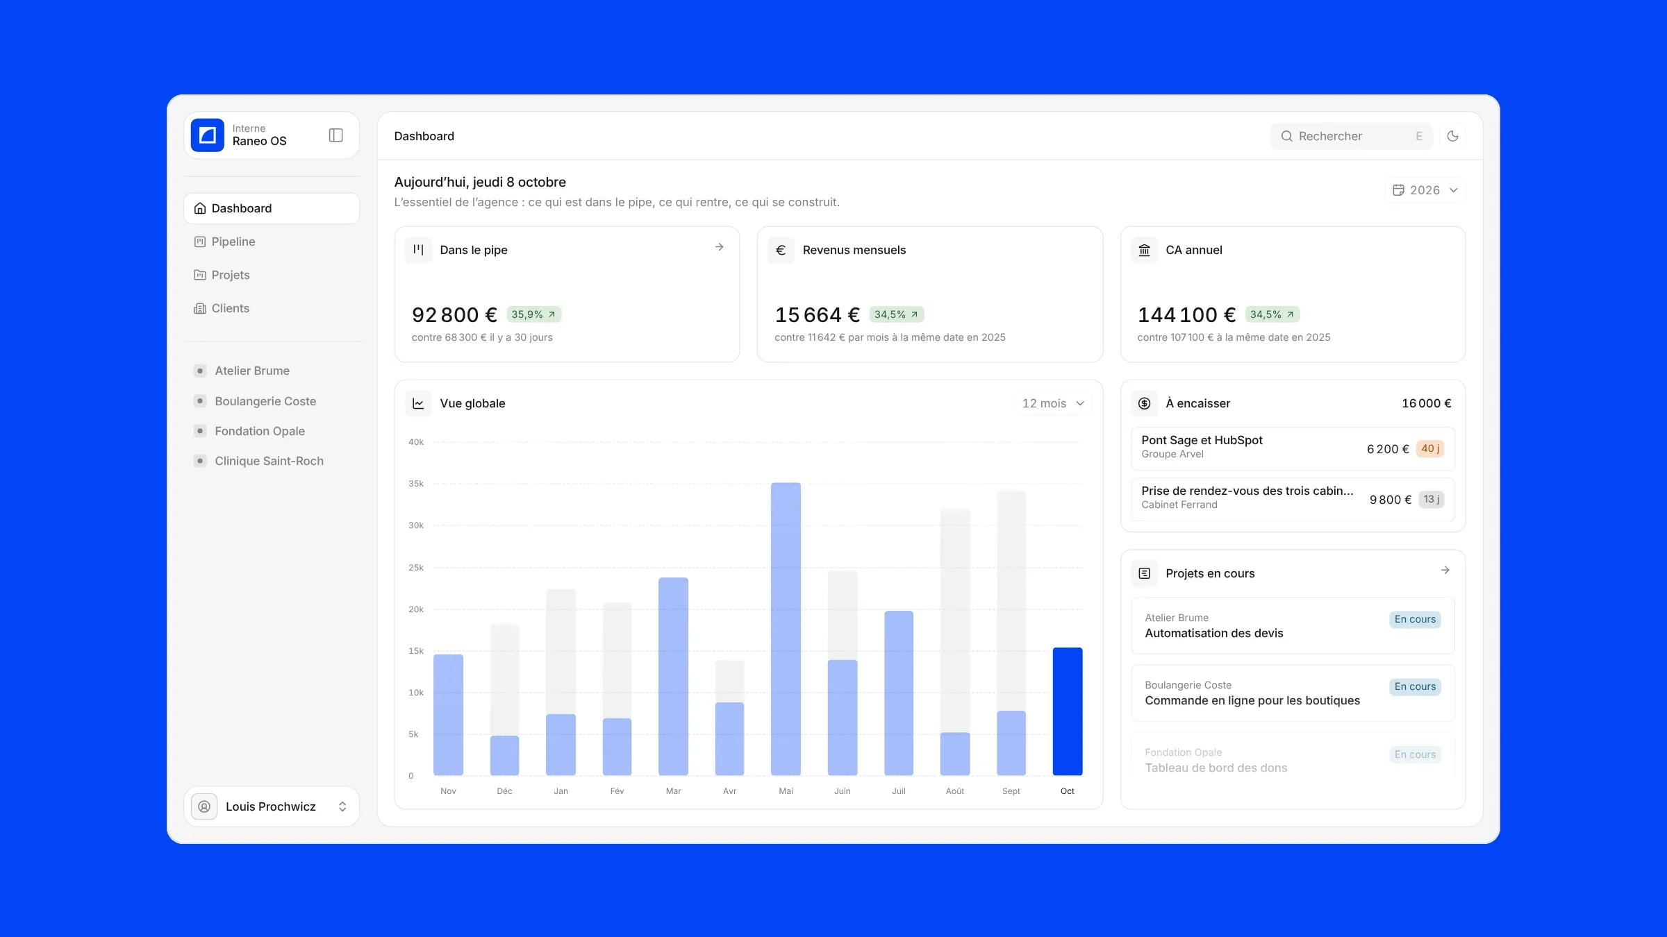Open the Dans le pipe arrow link

(x=720, y=247)
